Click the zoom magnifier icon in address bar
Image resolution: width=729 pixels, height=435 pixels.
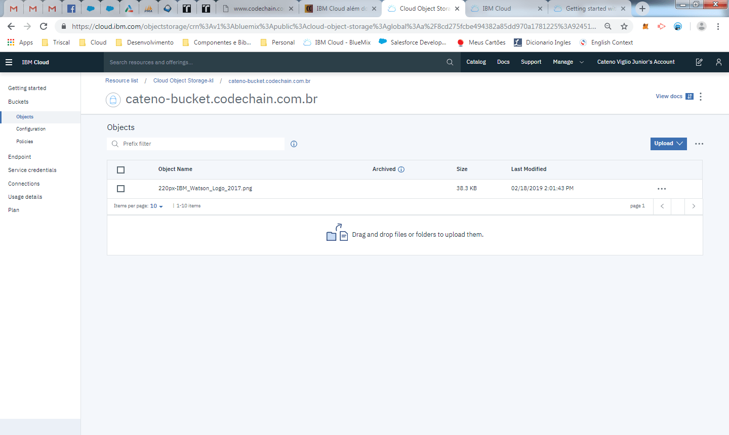click(x=608, y=26)
